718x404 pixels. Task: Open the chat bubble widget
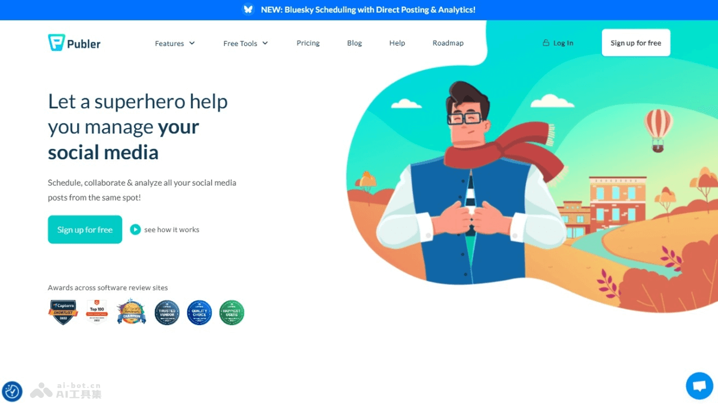click(699, 386)
